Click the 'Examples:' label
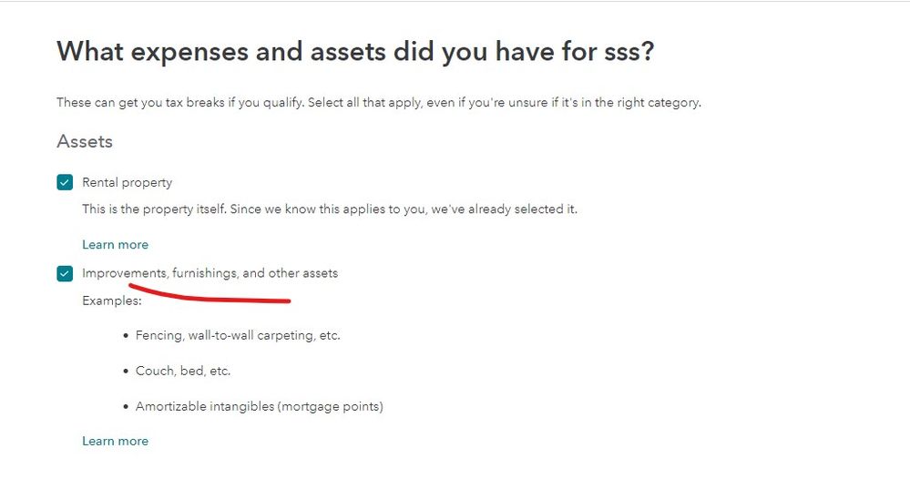Image resolution: width=910 pixels, height=479 pixels. point(112,300)
